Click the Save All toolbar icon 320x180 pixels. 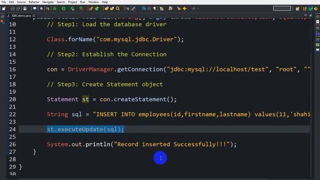[18, 8]
